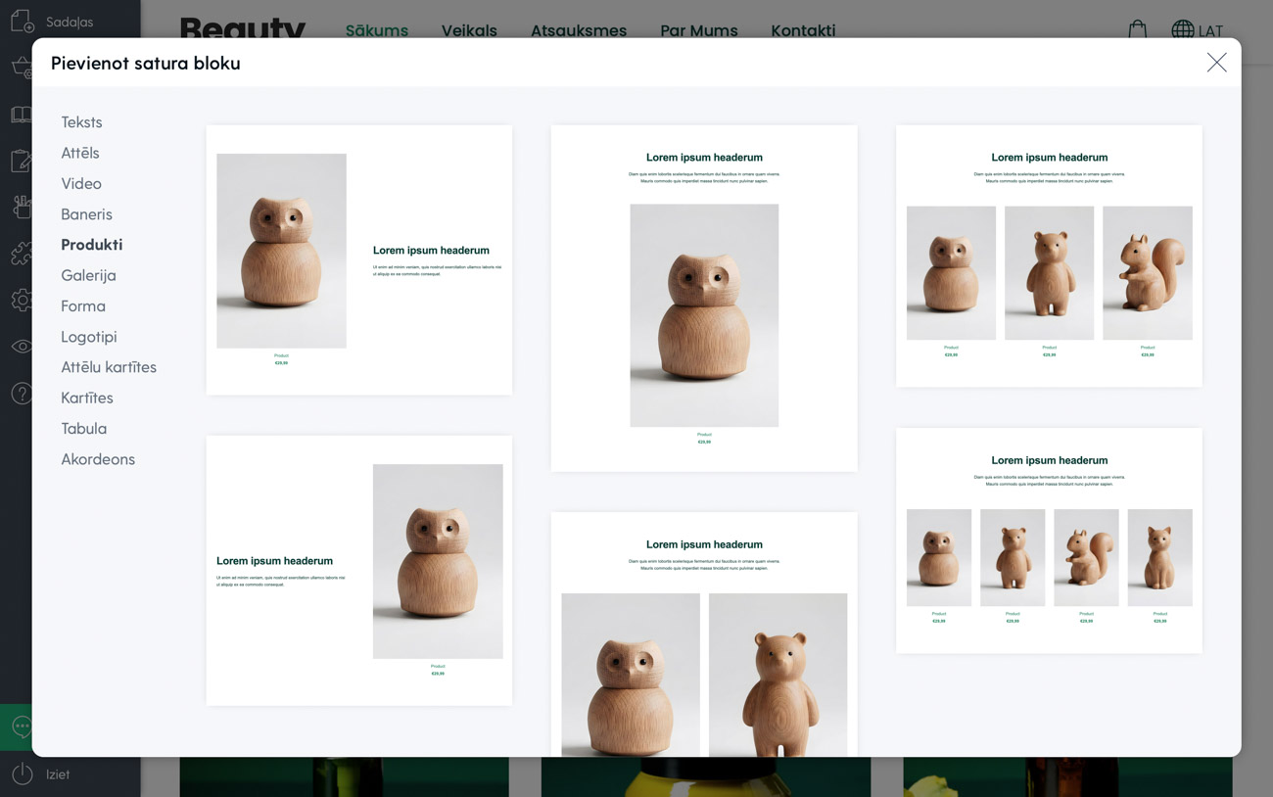Choose single centered owl product layout

pyautogui.click(x=704, y=298)
